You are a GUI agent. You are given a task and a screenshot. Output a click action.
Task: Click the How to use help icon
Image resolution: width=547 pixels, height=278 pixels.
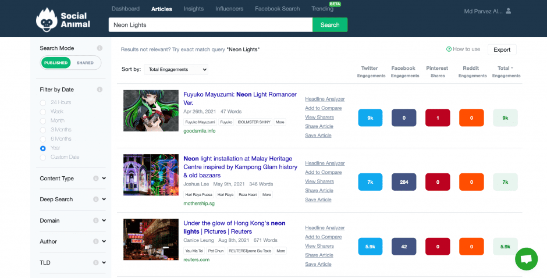click(x=449, y=49)
